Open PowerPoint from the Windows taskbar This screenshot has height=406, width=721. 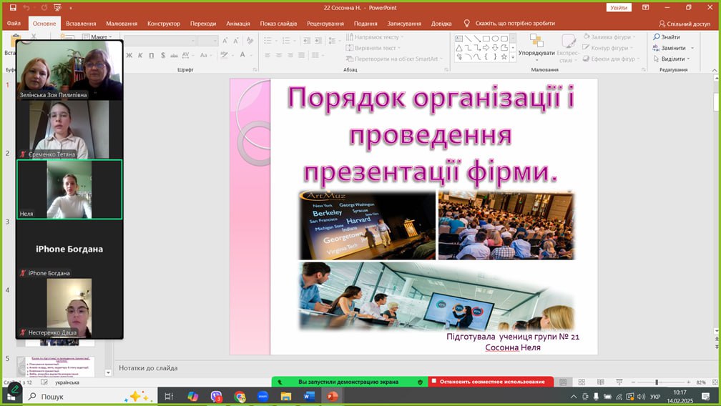[332, 396]
